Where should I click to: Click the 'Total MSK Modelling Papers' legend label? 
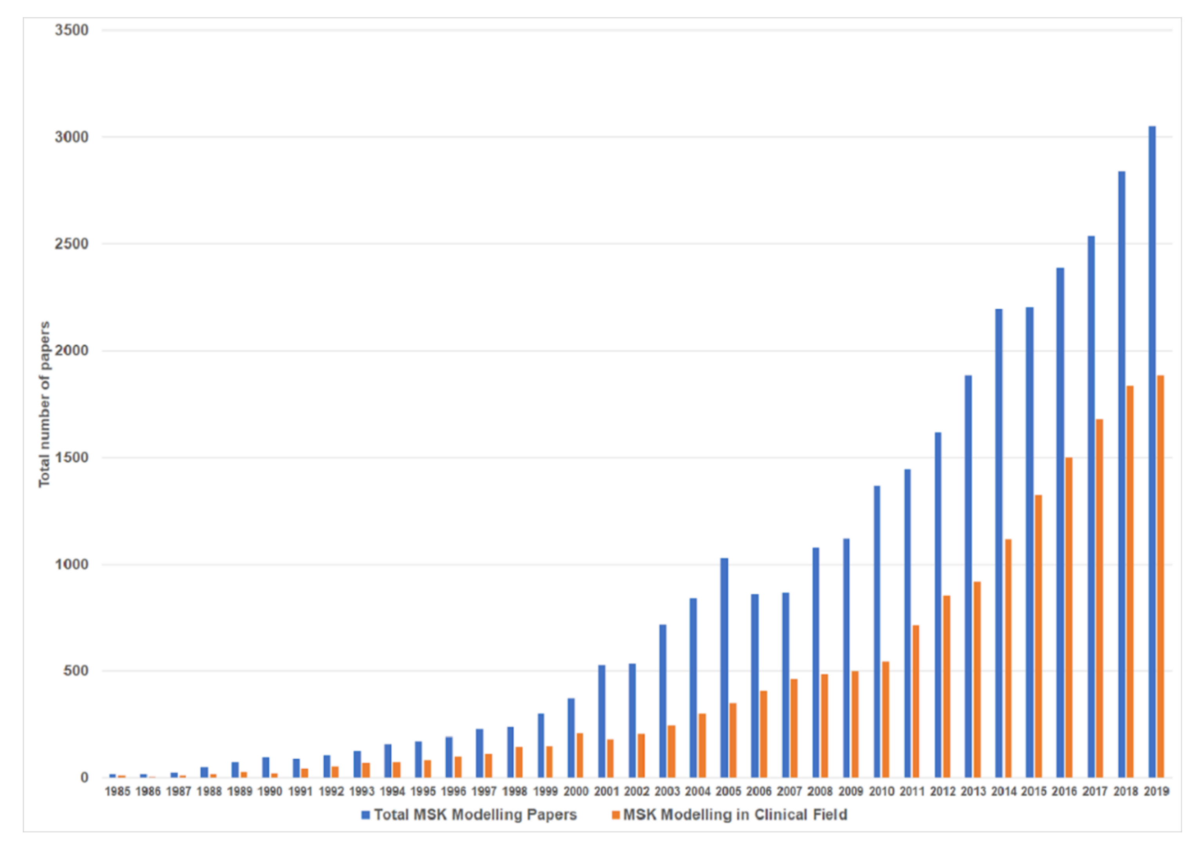tap(475, 815)
